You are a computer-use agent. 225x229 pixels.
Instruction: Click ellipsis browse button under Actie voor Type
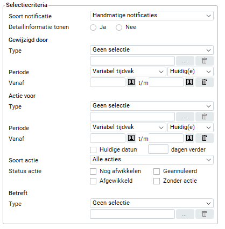pos(185,117)
